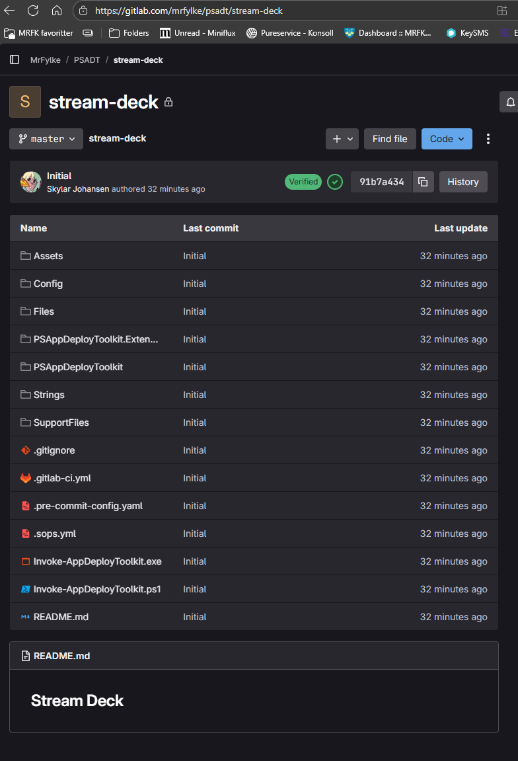Viewport: 518px width, 761px height.
Task: Click the SupportFiles folder icon
Action: [x=26, y=422]
